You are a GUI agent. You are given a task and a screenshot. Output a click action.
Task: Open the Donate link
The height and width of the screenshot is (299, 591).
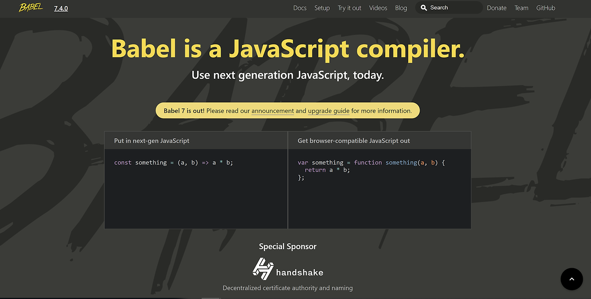click(x=496, y=8)
